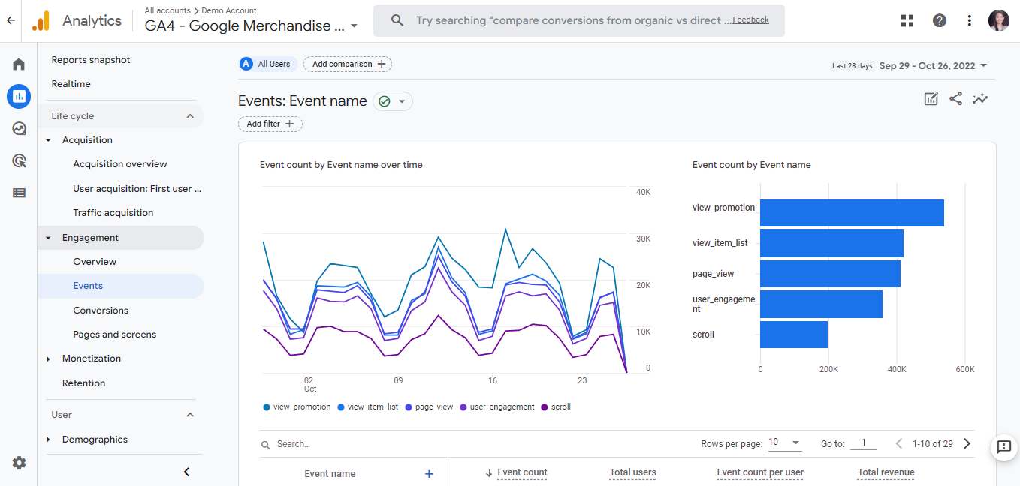Send feedback using the chat bubble icon
Viewport: 1020px width, 486px height.
click(x=1003, y=448)
